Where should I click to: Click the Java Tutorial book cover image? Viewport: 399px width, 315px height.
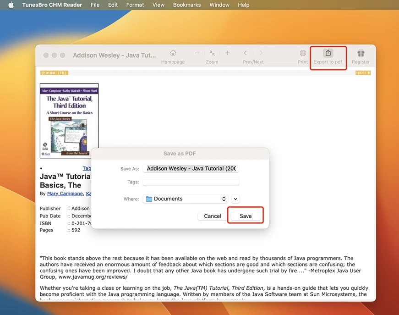pyautogui.click(x=69, y=121)
